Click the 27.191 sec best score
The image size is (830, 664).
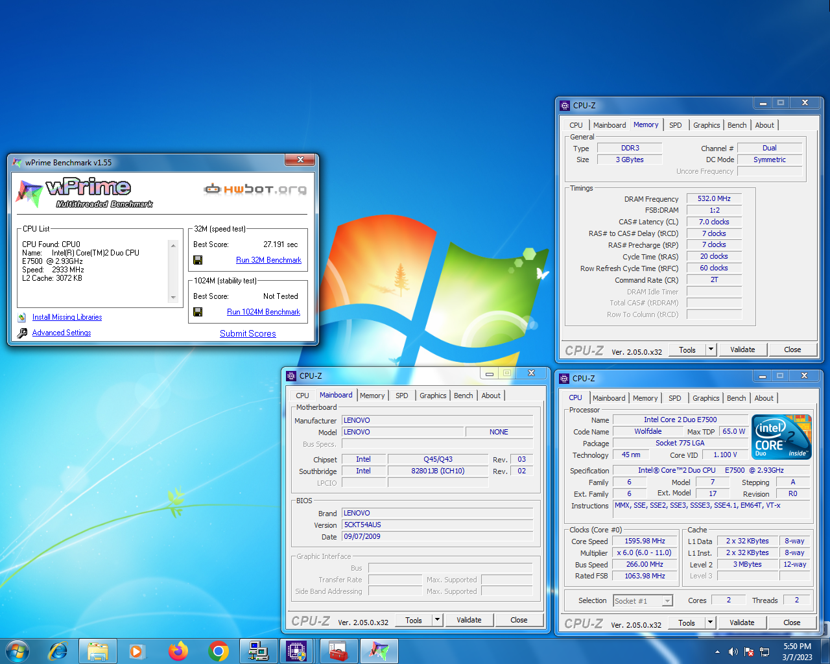280,244
